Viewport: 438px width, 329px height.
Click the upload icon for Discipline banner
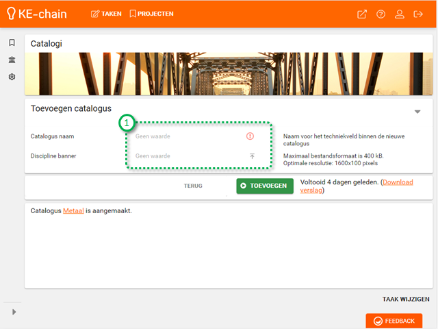(252, 156)
